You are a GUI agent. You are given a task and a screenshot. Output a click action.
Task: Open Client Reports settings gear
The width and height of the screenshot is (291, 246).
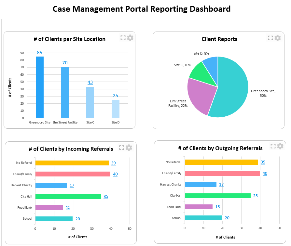(x=277, y=38)
